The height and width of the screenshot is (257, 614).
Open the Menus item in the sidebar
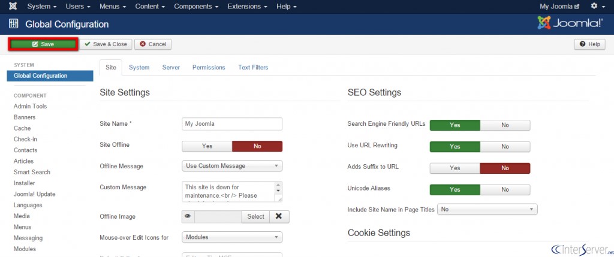click(22, 227)
